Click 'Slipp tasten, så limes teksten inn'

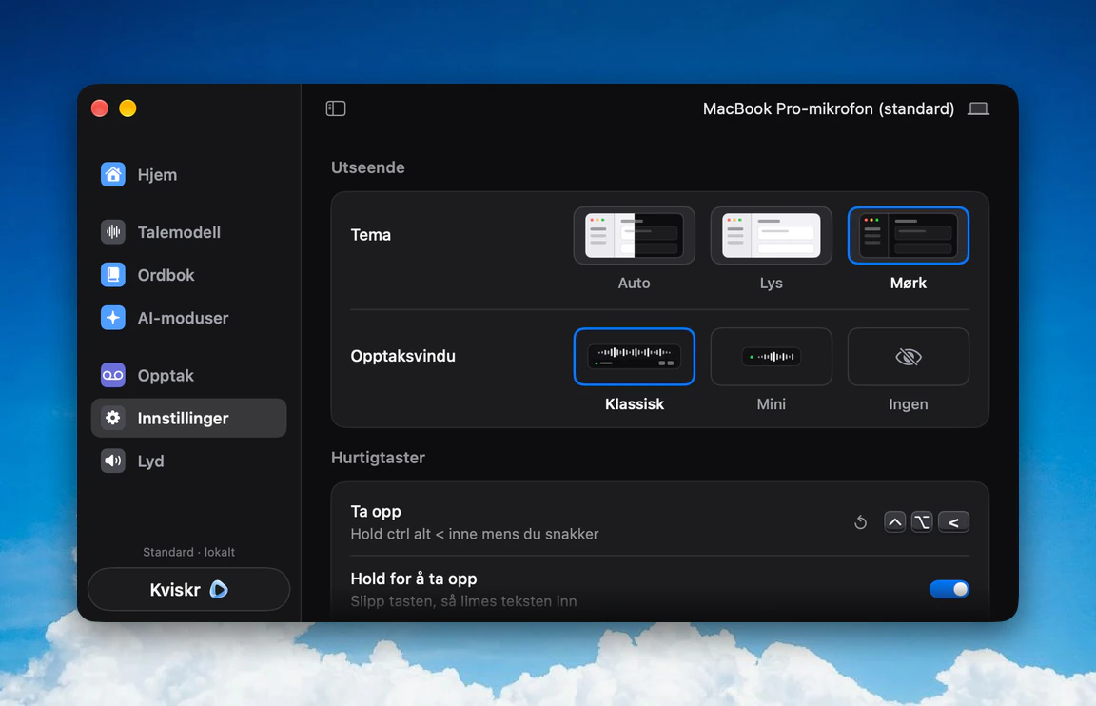[x=463, y=601]
